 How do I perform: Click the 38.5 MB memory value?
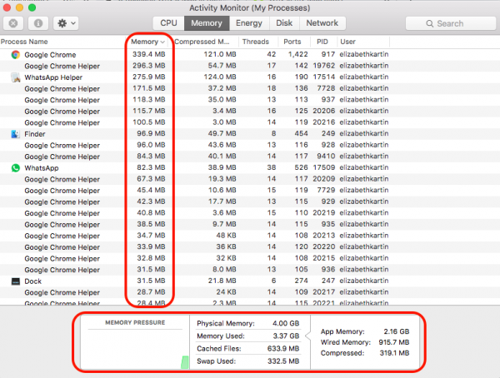tap(151, 224)
